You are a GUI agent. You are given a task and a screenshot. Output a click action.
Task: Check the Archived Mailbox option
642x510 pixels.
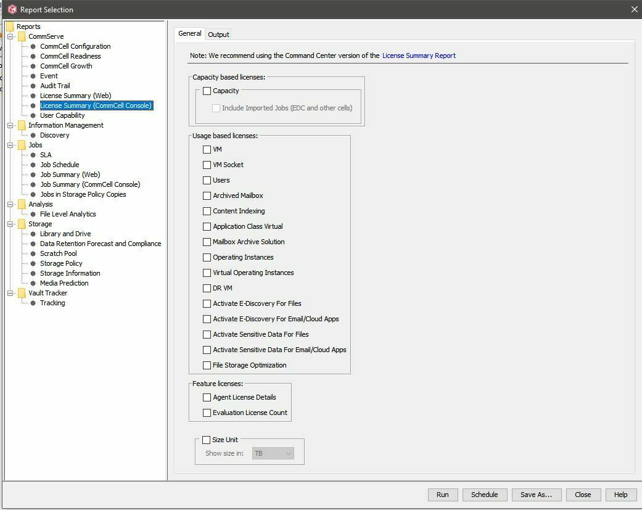[x=207, y=195]
